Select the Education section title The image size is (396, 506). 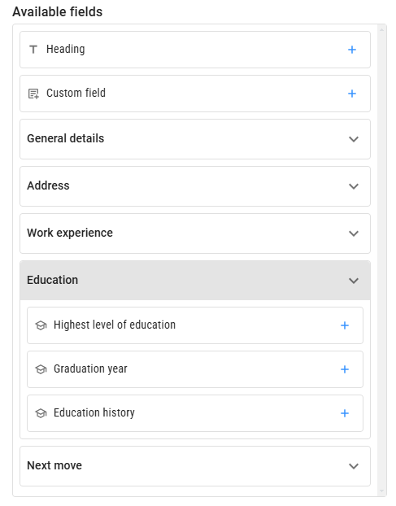[x=53, y=280]
